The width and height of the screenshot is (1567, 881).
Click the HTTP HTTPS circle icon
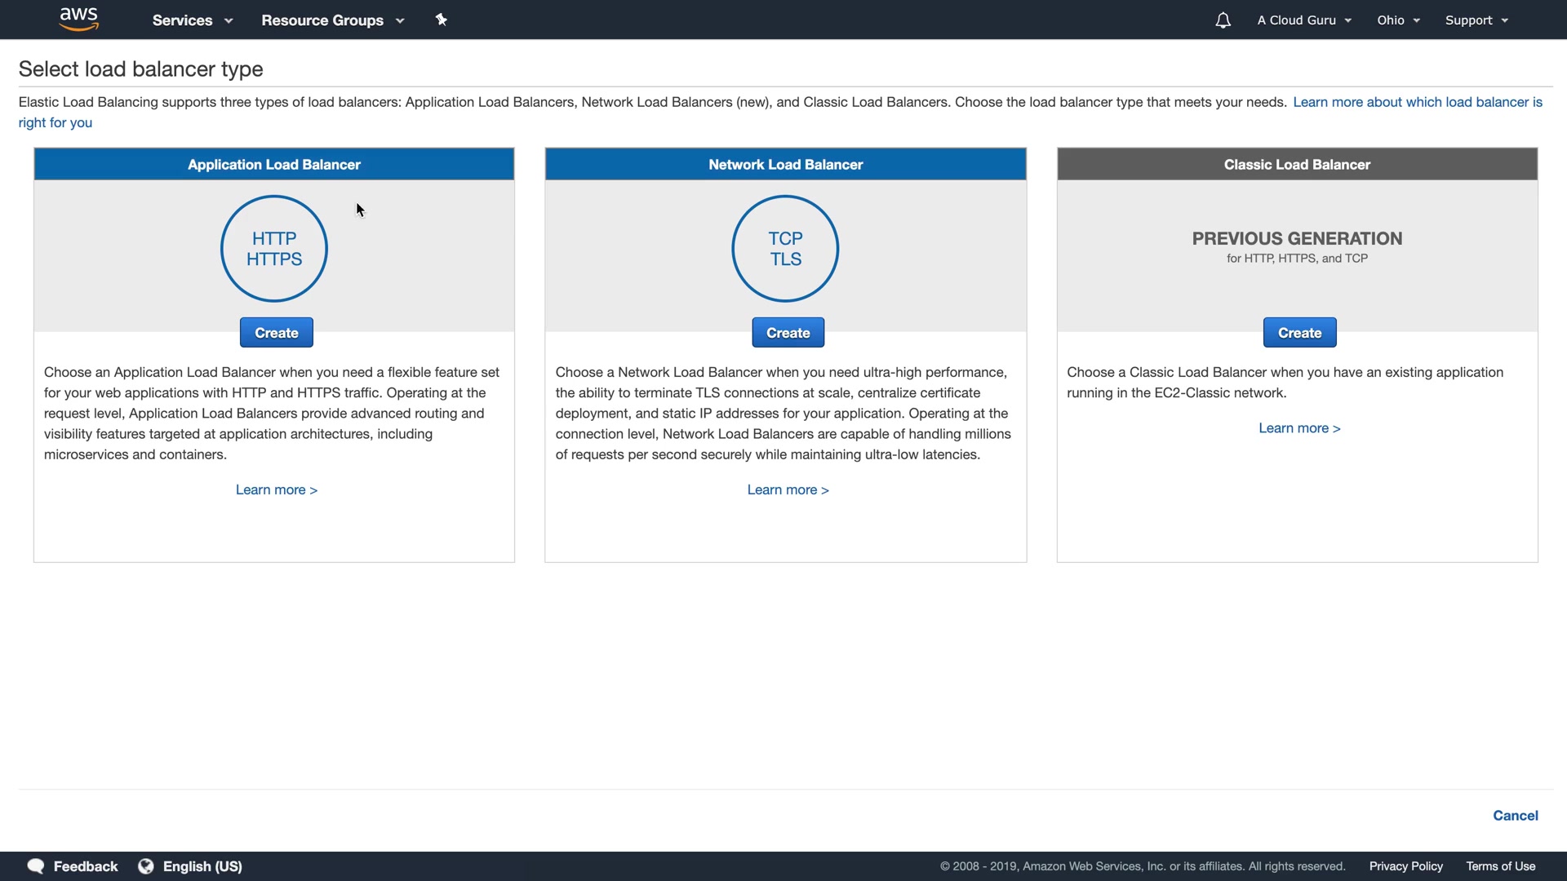pos(274,249)
